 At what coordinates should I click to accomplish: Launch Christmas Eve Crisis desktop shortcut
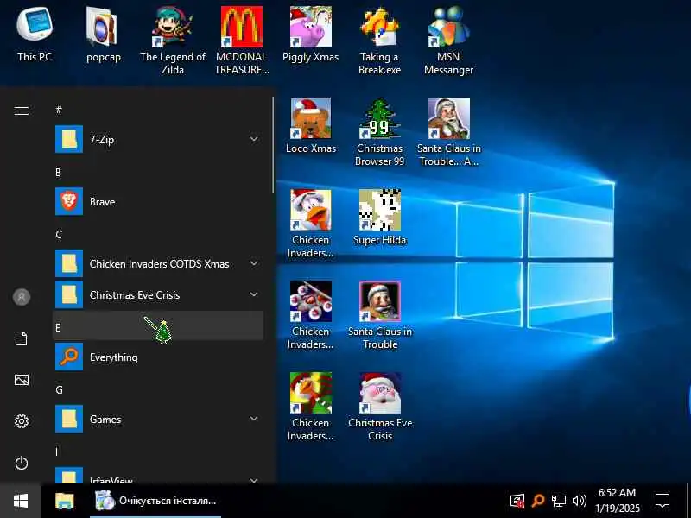379,406
